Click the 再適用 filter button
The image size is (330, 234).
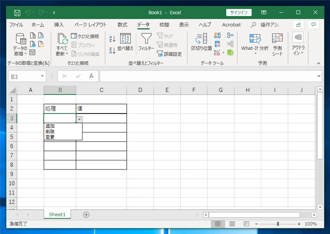[167, 45]
